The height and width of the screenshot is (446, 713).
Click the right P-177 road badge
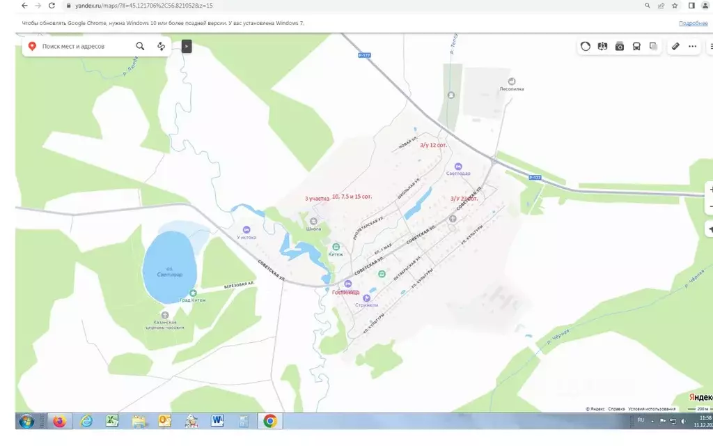[535, 178]
